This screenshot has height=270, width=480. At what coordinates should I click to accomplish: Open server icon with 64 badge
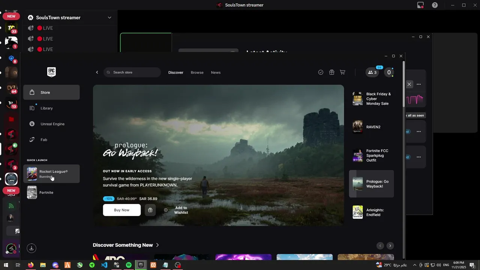[x=11, y=88]
